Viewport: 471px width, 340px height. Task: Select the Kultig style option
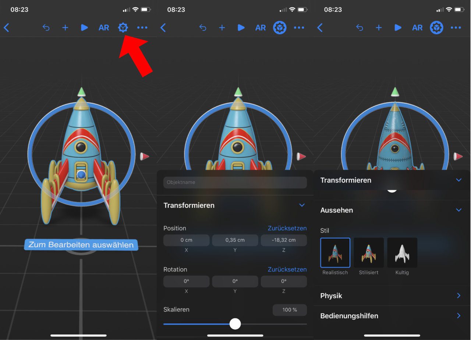pyautogui.click(x=402, y=252)
